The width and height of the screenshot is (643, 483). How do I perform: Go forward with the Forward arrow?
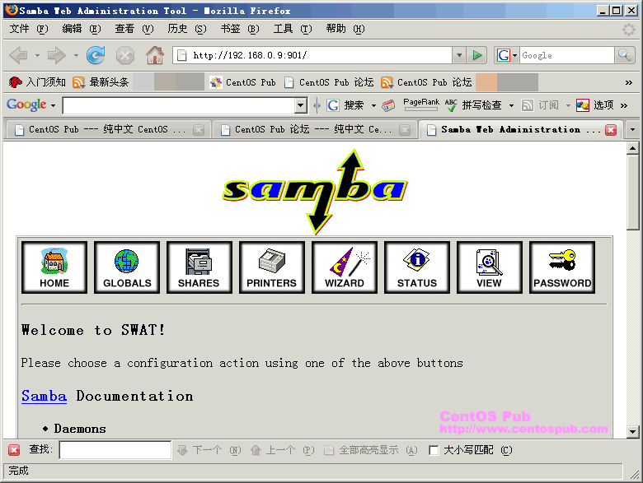pos(57,55)
